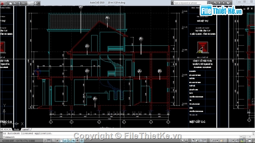Click the Redo arrow icon

click(29, 3)
